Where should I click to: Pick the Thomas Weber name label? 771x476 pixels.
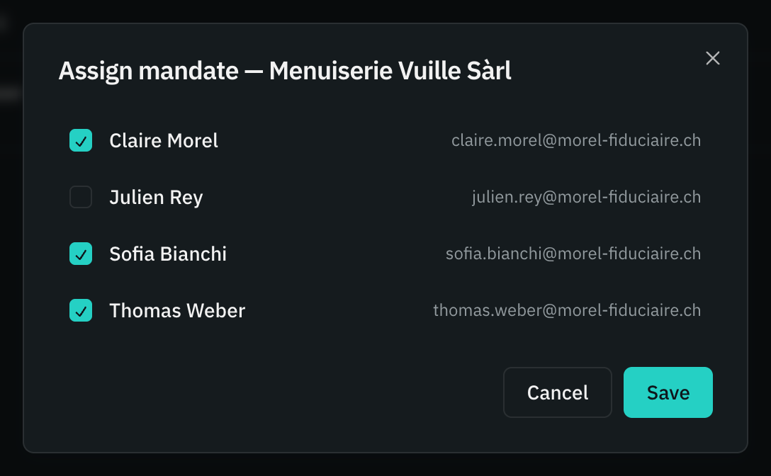click(177, 310)
